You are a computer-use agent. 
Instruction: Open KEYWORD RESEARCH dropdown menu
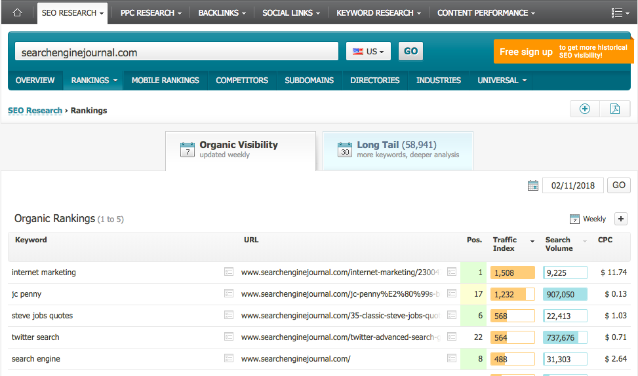[x=378, y=13]
